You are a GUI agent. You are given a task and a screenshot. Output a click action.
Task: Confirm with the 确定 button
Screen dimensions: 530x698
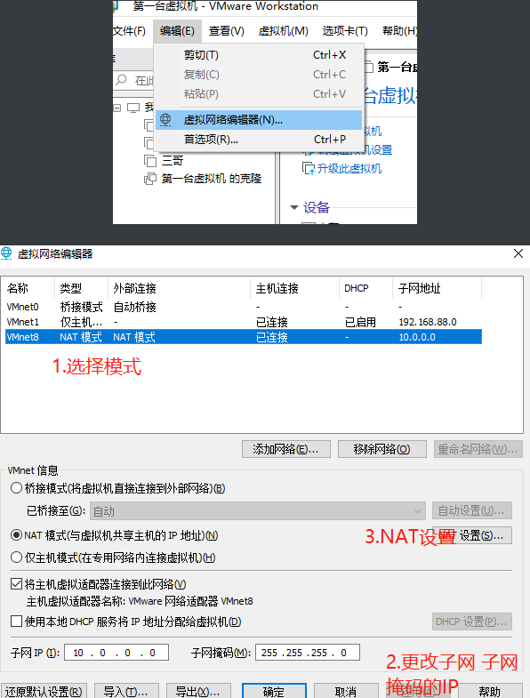click(274, 691)
